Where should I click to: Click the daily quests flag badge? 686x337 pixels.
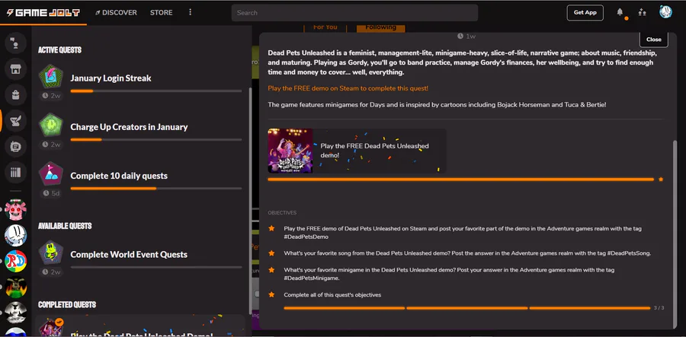[51, 174]
